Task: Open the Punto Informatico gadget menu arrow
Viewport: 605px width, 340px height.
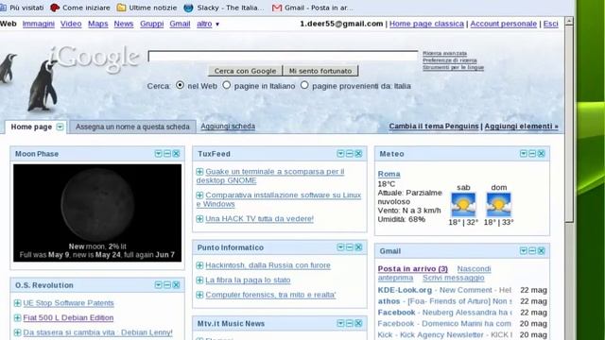Action: pyautogui.click(x=340, y=247)
